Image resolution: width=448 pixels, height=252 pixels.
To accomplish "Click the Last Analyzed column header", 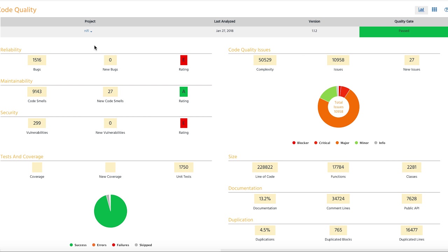I will click(225, 22).
